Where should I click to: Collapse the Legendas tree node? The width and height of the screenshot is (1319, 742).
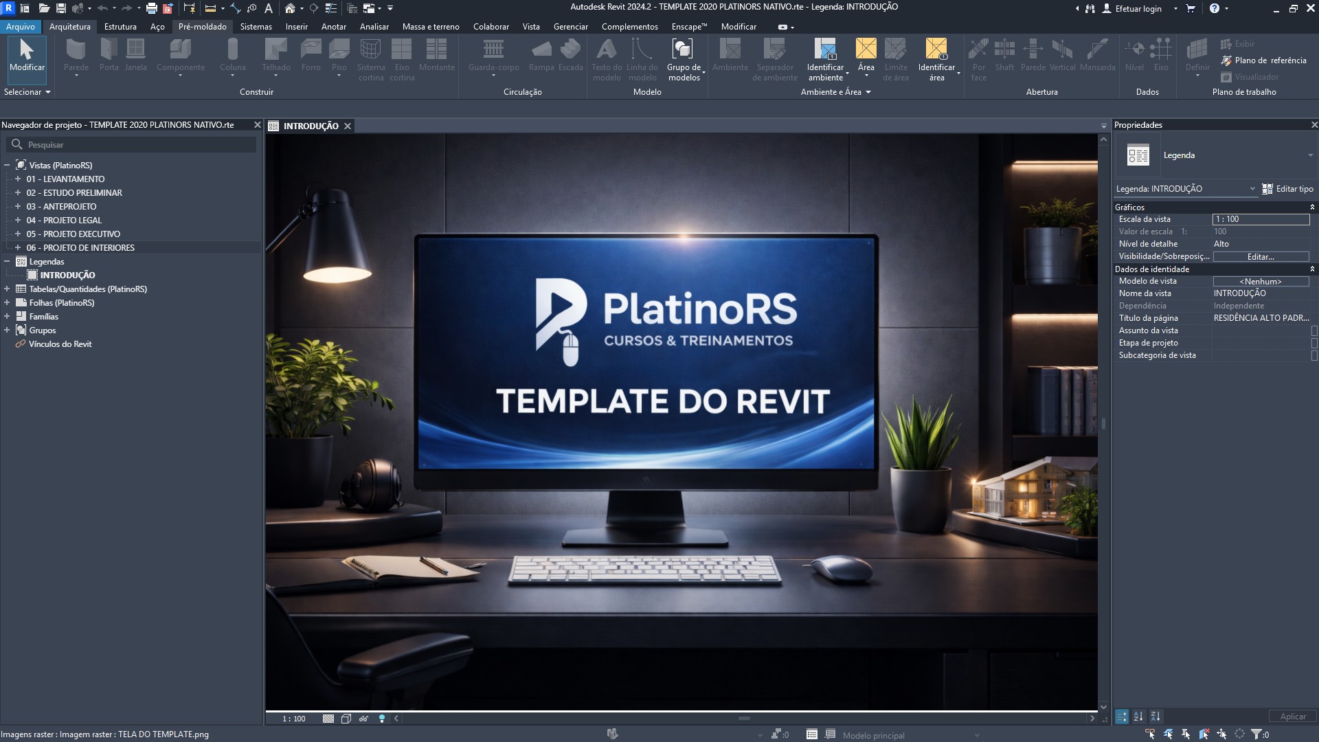point(7,261)
